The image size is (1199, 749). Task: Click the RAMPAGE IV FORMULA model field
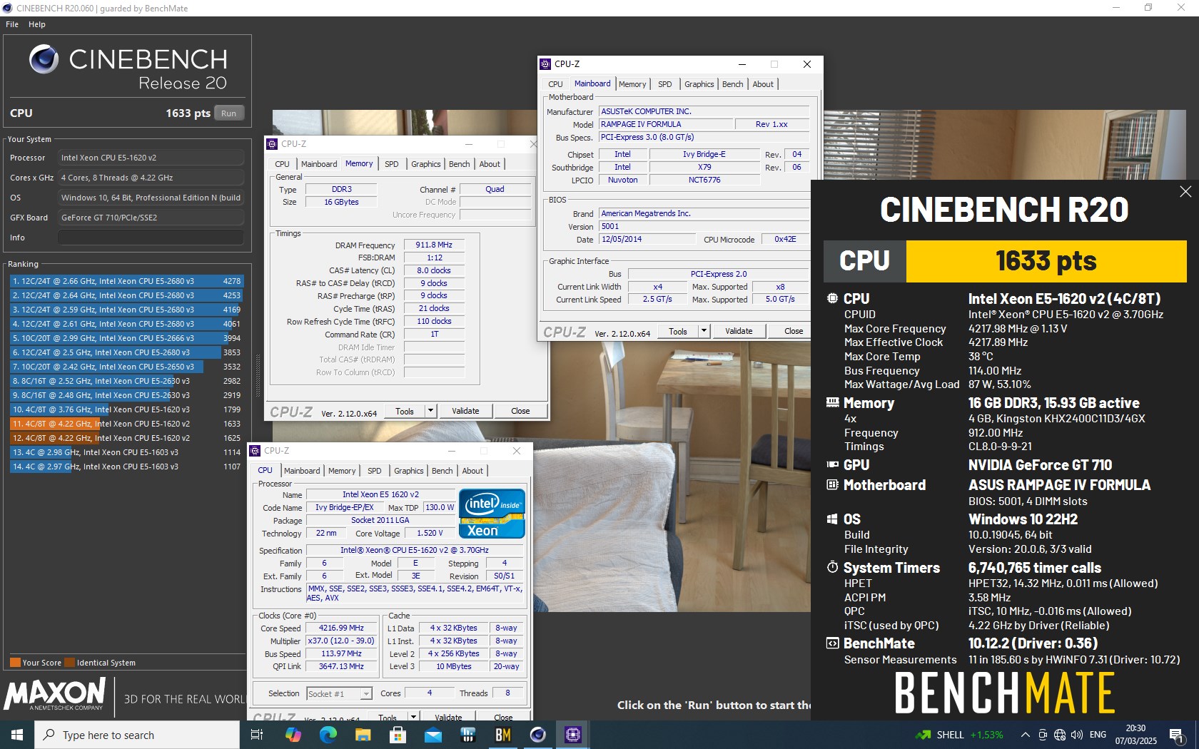pyautogui.click(x=666, y=124)
